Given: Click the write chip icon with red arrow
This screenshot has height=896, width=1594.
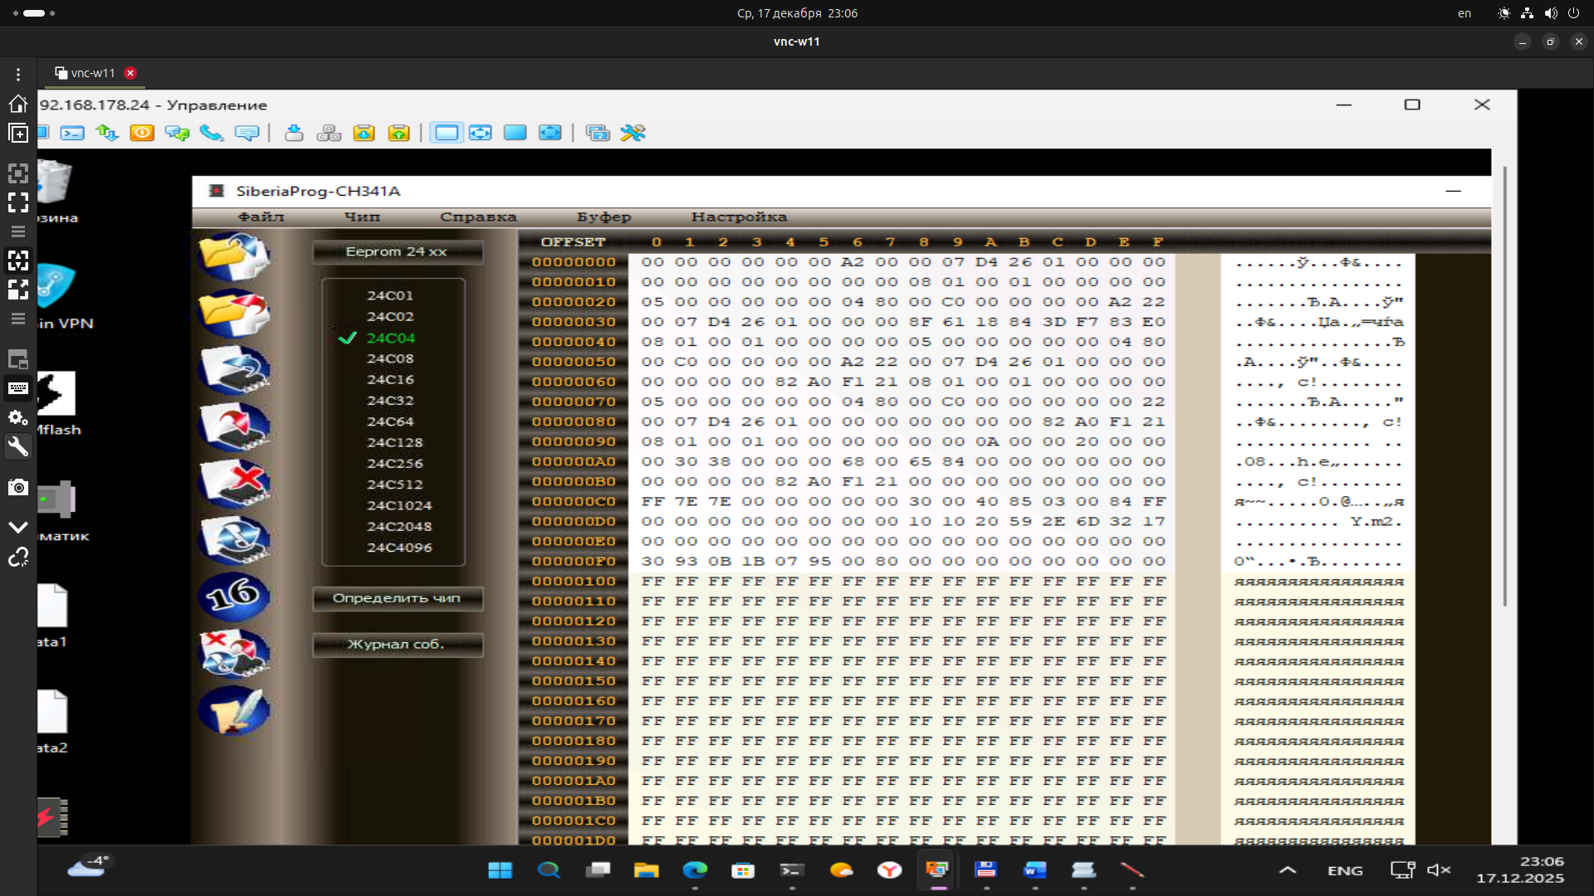Looking at the screenshot, I should pos(233,426).
